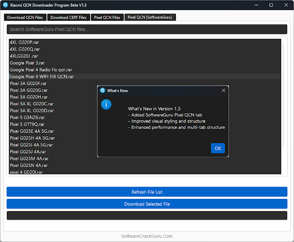Select pixel 4 G020I.rar at list bottom

145,172
